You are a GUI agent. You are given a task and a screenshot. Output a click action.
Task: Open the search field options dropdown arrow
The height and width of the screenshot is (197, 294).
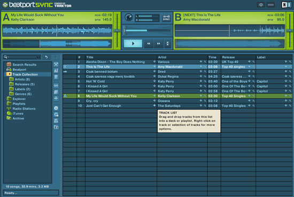38,57
